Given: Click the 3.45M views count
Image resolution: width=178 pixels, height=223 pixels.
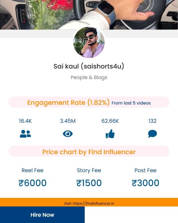Looking at the screenshot, I should (68, 121).
